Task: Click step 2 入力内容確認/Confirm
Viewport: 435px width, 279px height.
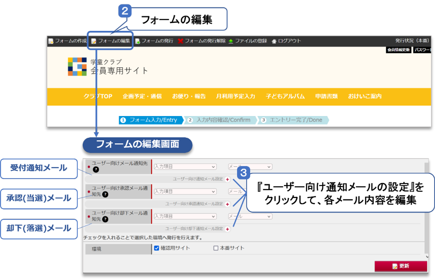Action: click(x=221, y=120)
